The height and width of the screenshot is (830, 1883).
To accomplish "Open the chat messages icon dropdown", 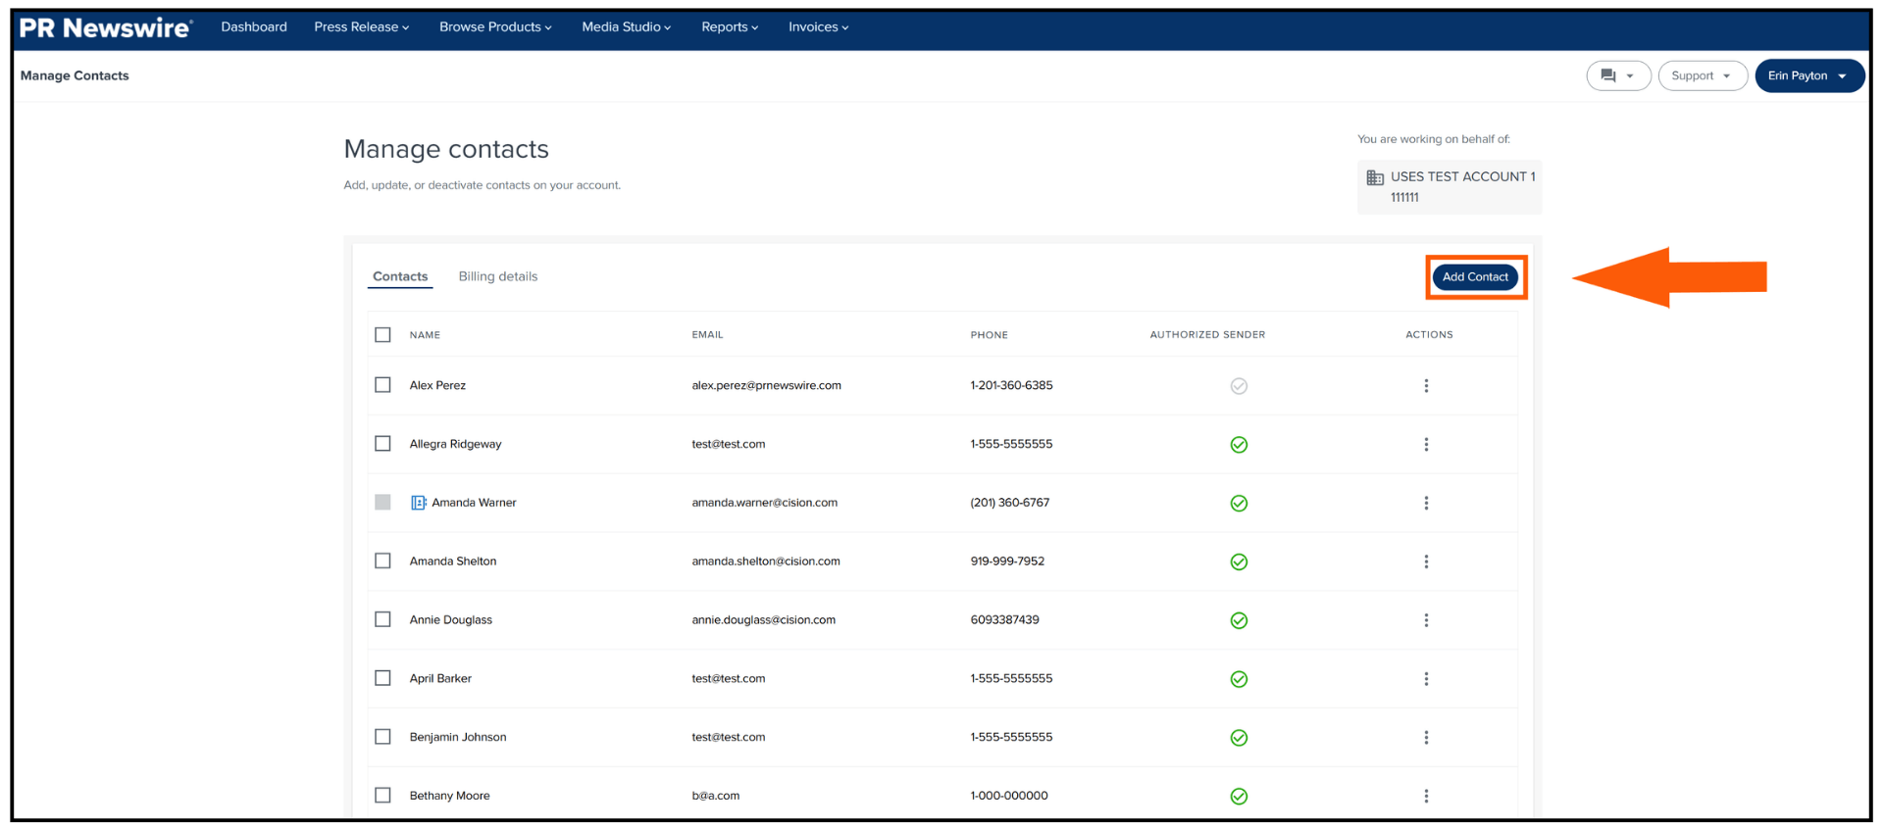I will (1618, 75).
